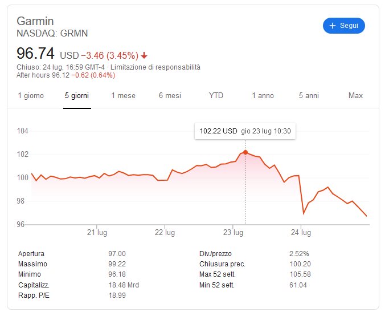Image resolution: width=389 pixels, height=316 pixels.
Task: Show the 6 mesi chart range
Action: (170, 96)
